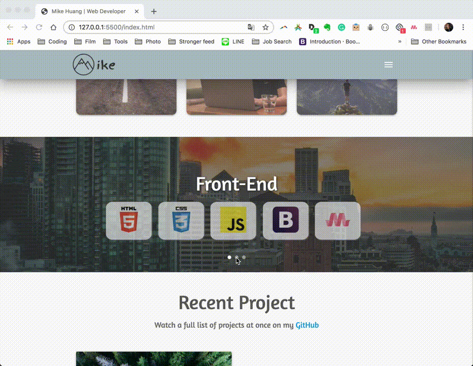Open Chrome three-dot menu

(463, 27)
